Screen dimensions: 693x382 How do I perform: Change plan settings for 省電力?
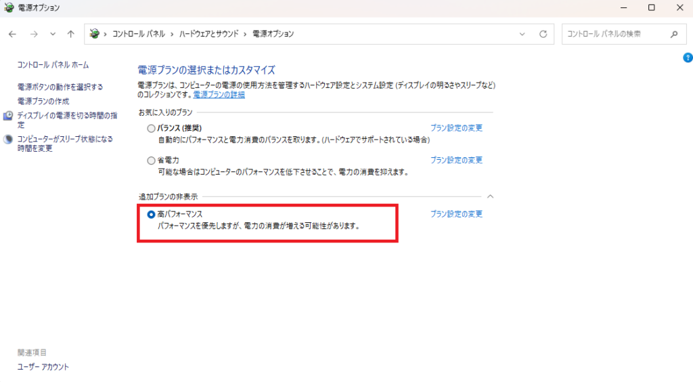(x=457, y=160)
